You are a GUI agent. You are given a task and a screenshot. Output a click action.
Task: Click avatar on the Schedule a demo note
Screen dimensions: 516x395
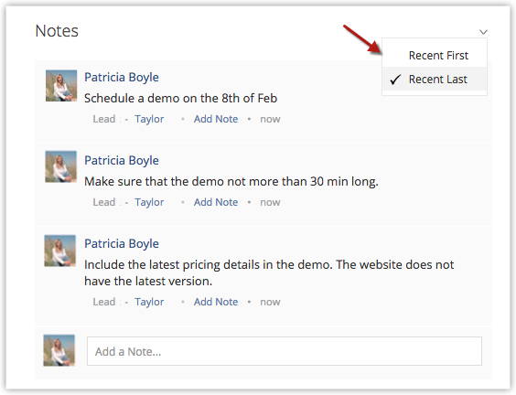61,86
